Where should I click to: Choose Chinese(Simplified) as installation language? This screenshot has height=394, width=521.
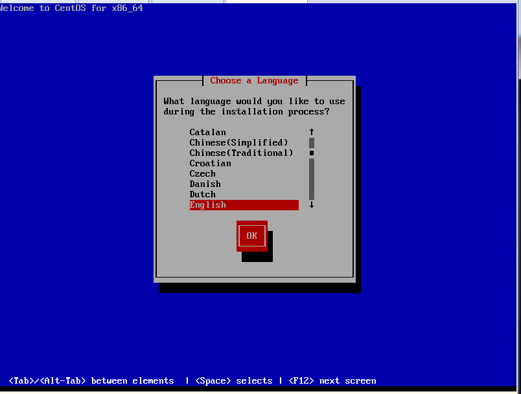(244, 142)
